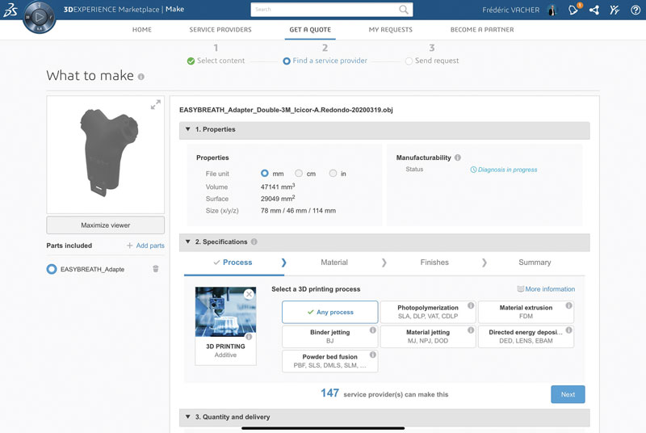Select mm file unit
Image resolution: width=646 pixels, height=433 pixels.
265,174
